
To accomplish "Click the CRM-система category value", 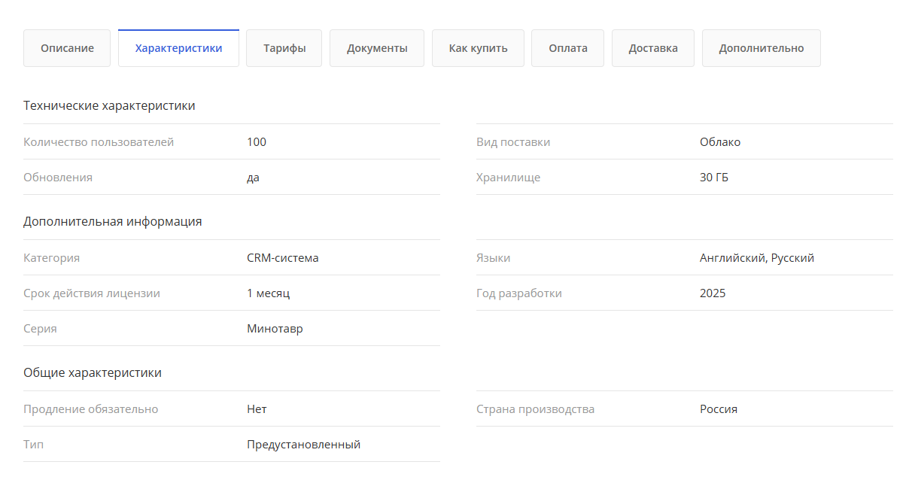I will (x=282, y=258).
